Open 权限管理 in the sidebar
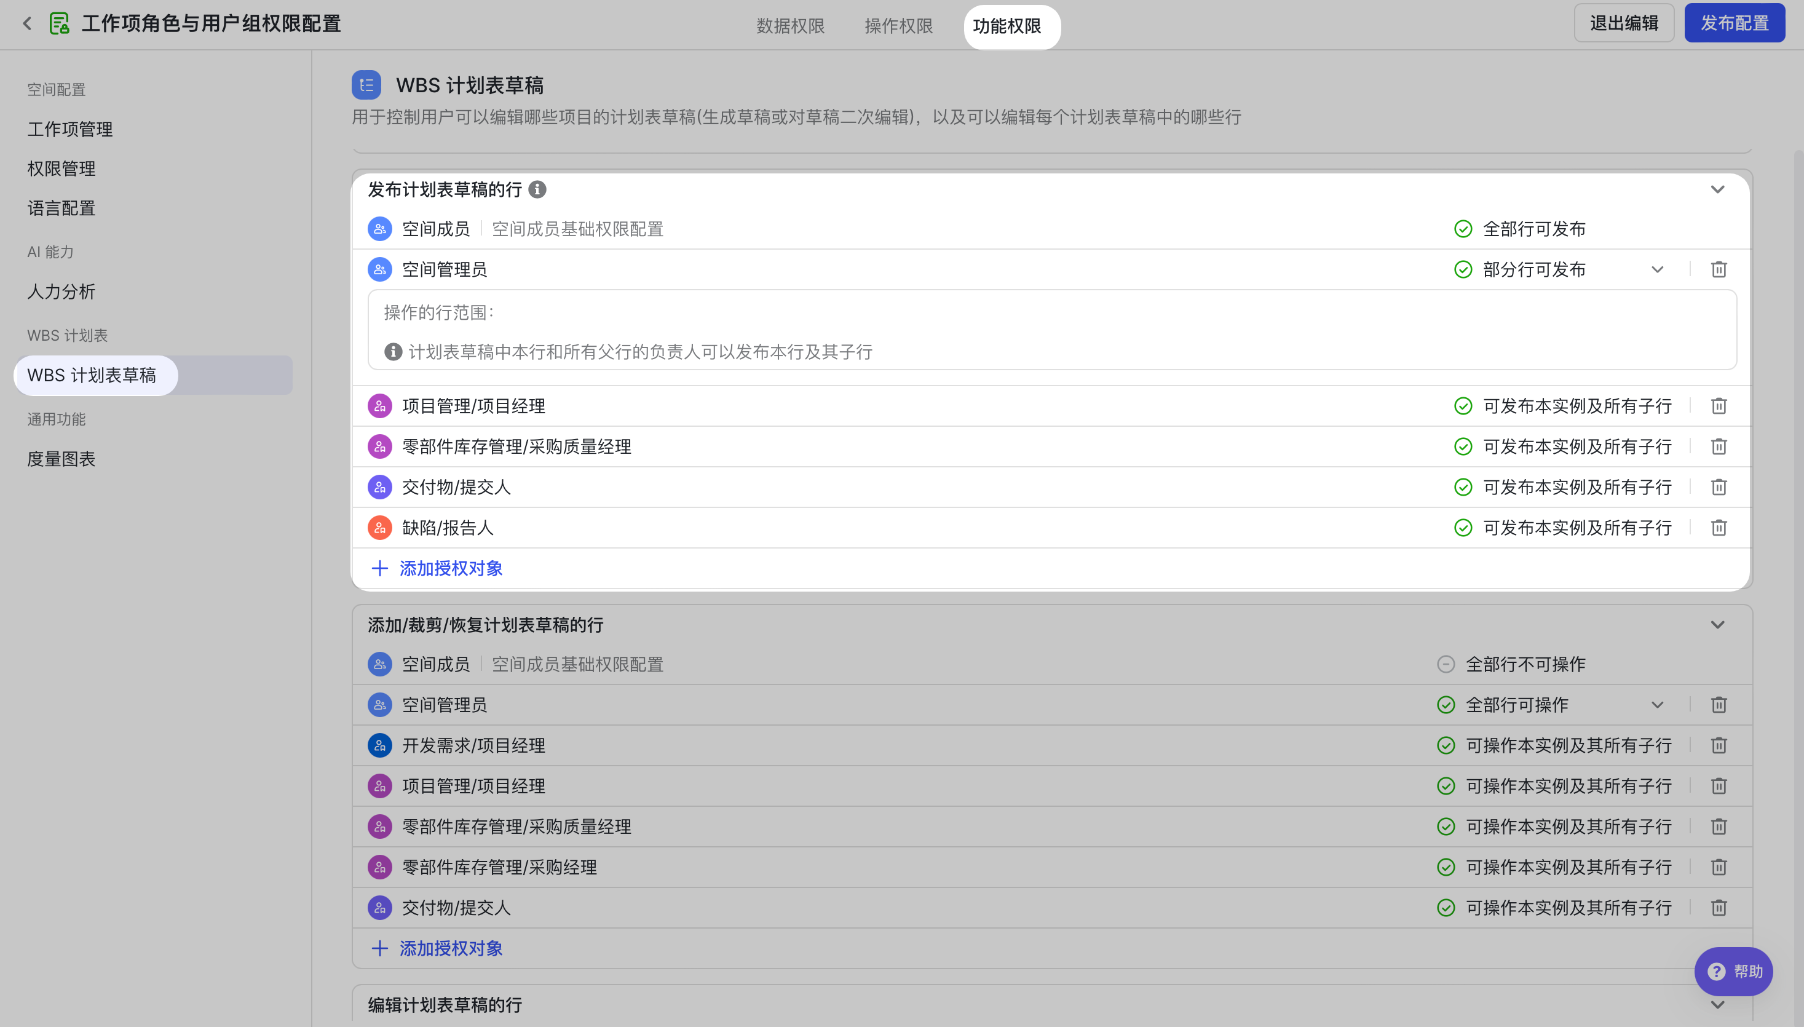 pyautogui.click(x=61, y=169)
